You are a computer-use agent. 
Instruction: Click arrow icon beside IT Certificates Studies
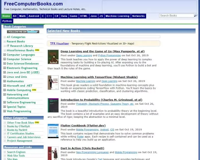click(x=5, y=133)
